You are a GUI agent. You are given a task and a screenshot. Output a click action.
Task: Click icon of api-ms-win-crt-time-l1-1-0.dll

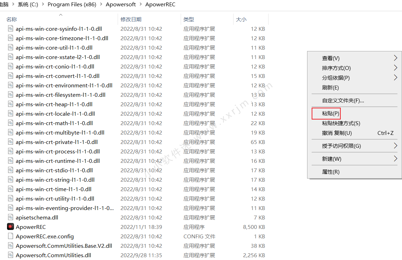tap(11, 189)
